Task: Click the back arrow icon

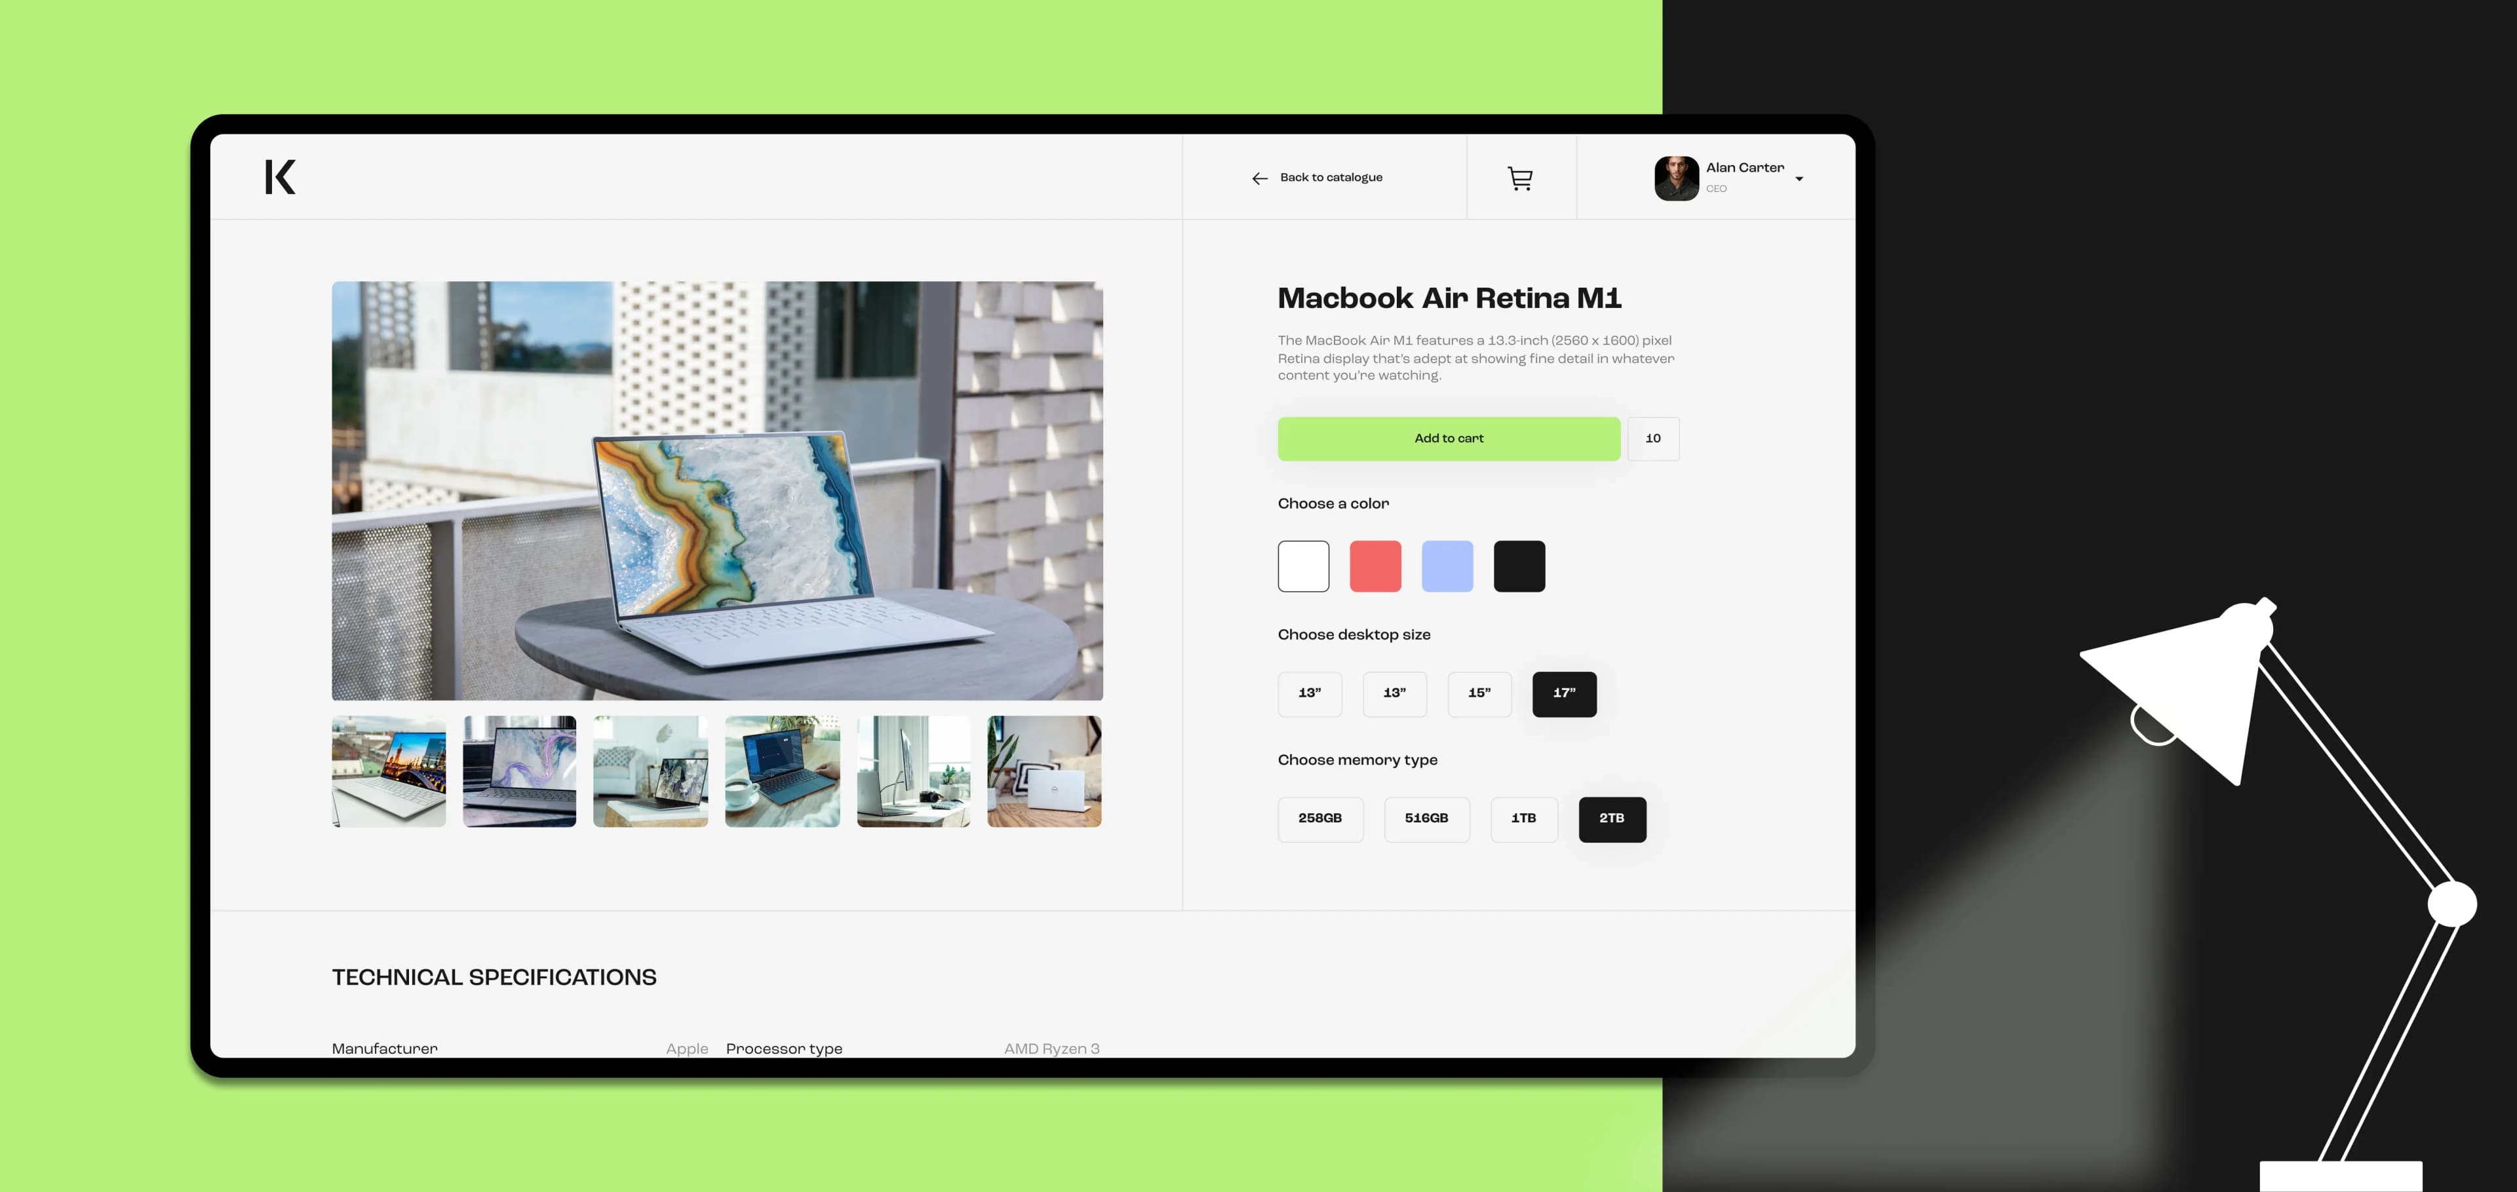Action: 1259,178
